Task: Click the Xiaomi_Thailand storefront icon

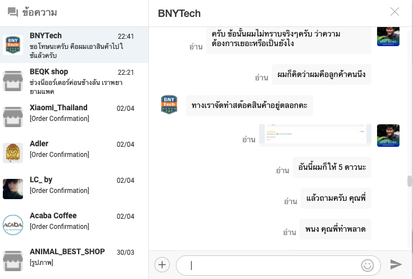Action: [13, 116]
